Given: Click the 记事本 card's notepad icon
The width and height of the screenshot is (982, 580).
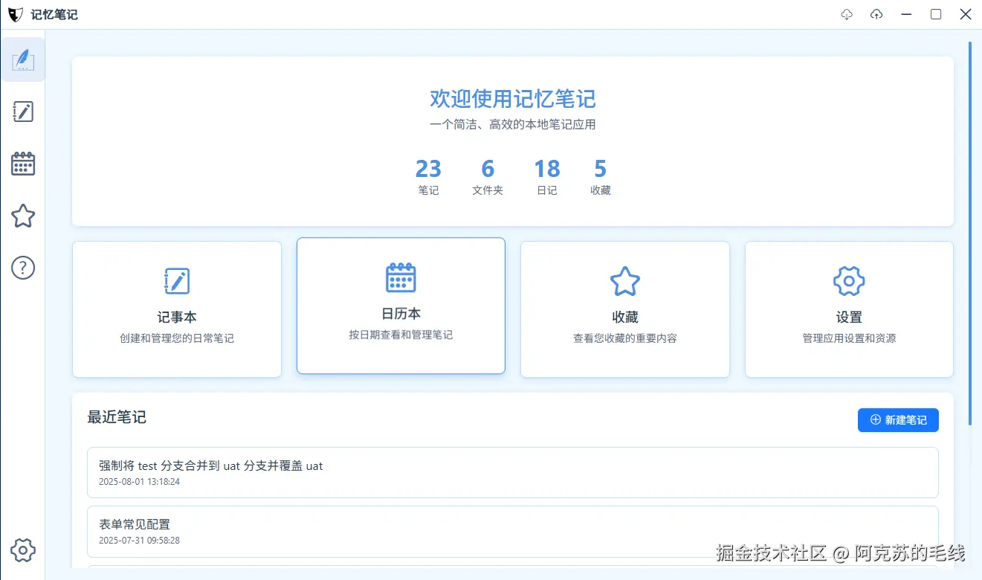Looking at the screenshot, I should pyautogui.click(x=177, y=281).
